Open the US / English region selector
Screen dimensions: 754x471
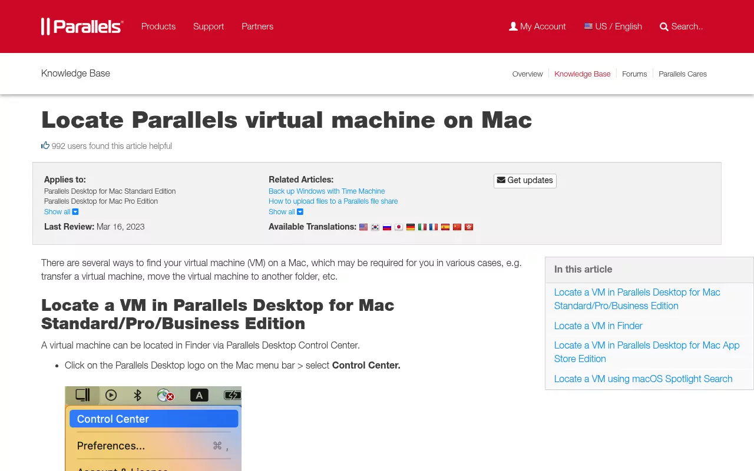click(613, 26)
